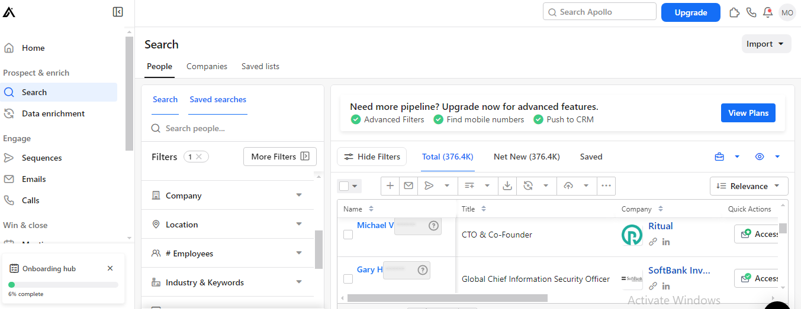Click the Apollo logo icon
The height and width of the screenshot is (309, 801).
click(9, 12)
